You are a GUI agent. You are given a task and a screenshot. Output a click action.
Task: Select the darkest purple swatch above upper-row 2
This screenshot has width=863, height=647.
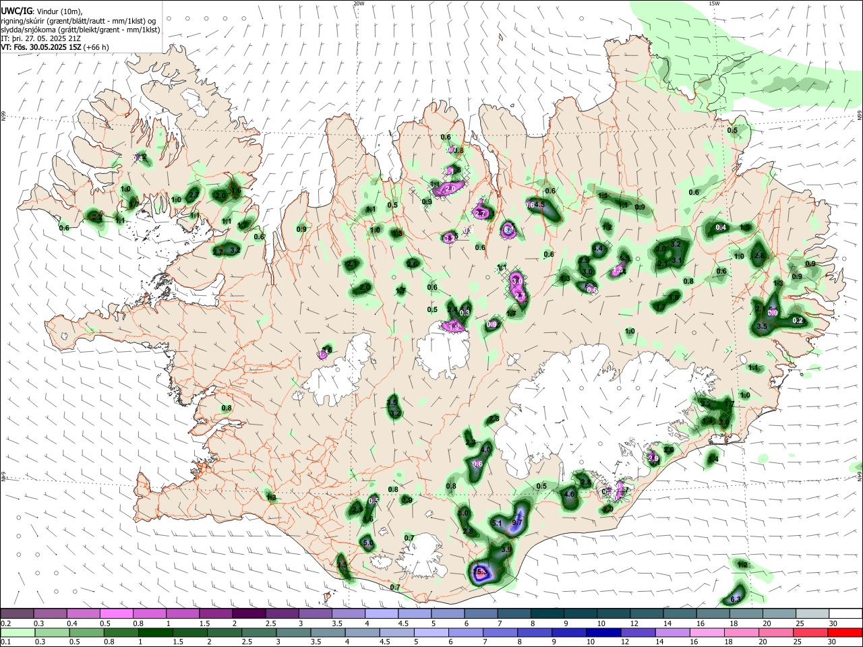tap(248, 614)
